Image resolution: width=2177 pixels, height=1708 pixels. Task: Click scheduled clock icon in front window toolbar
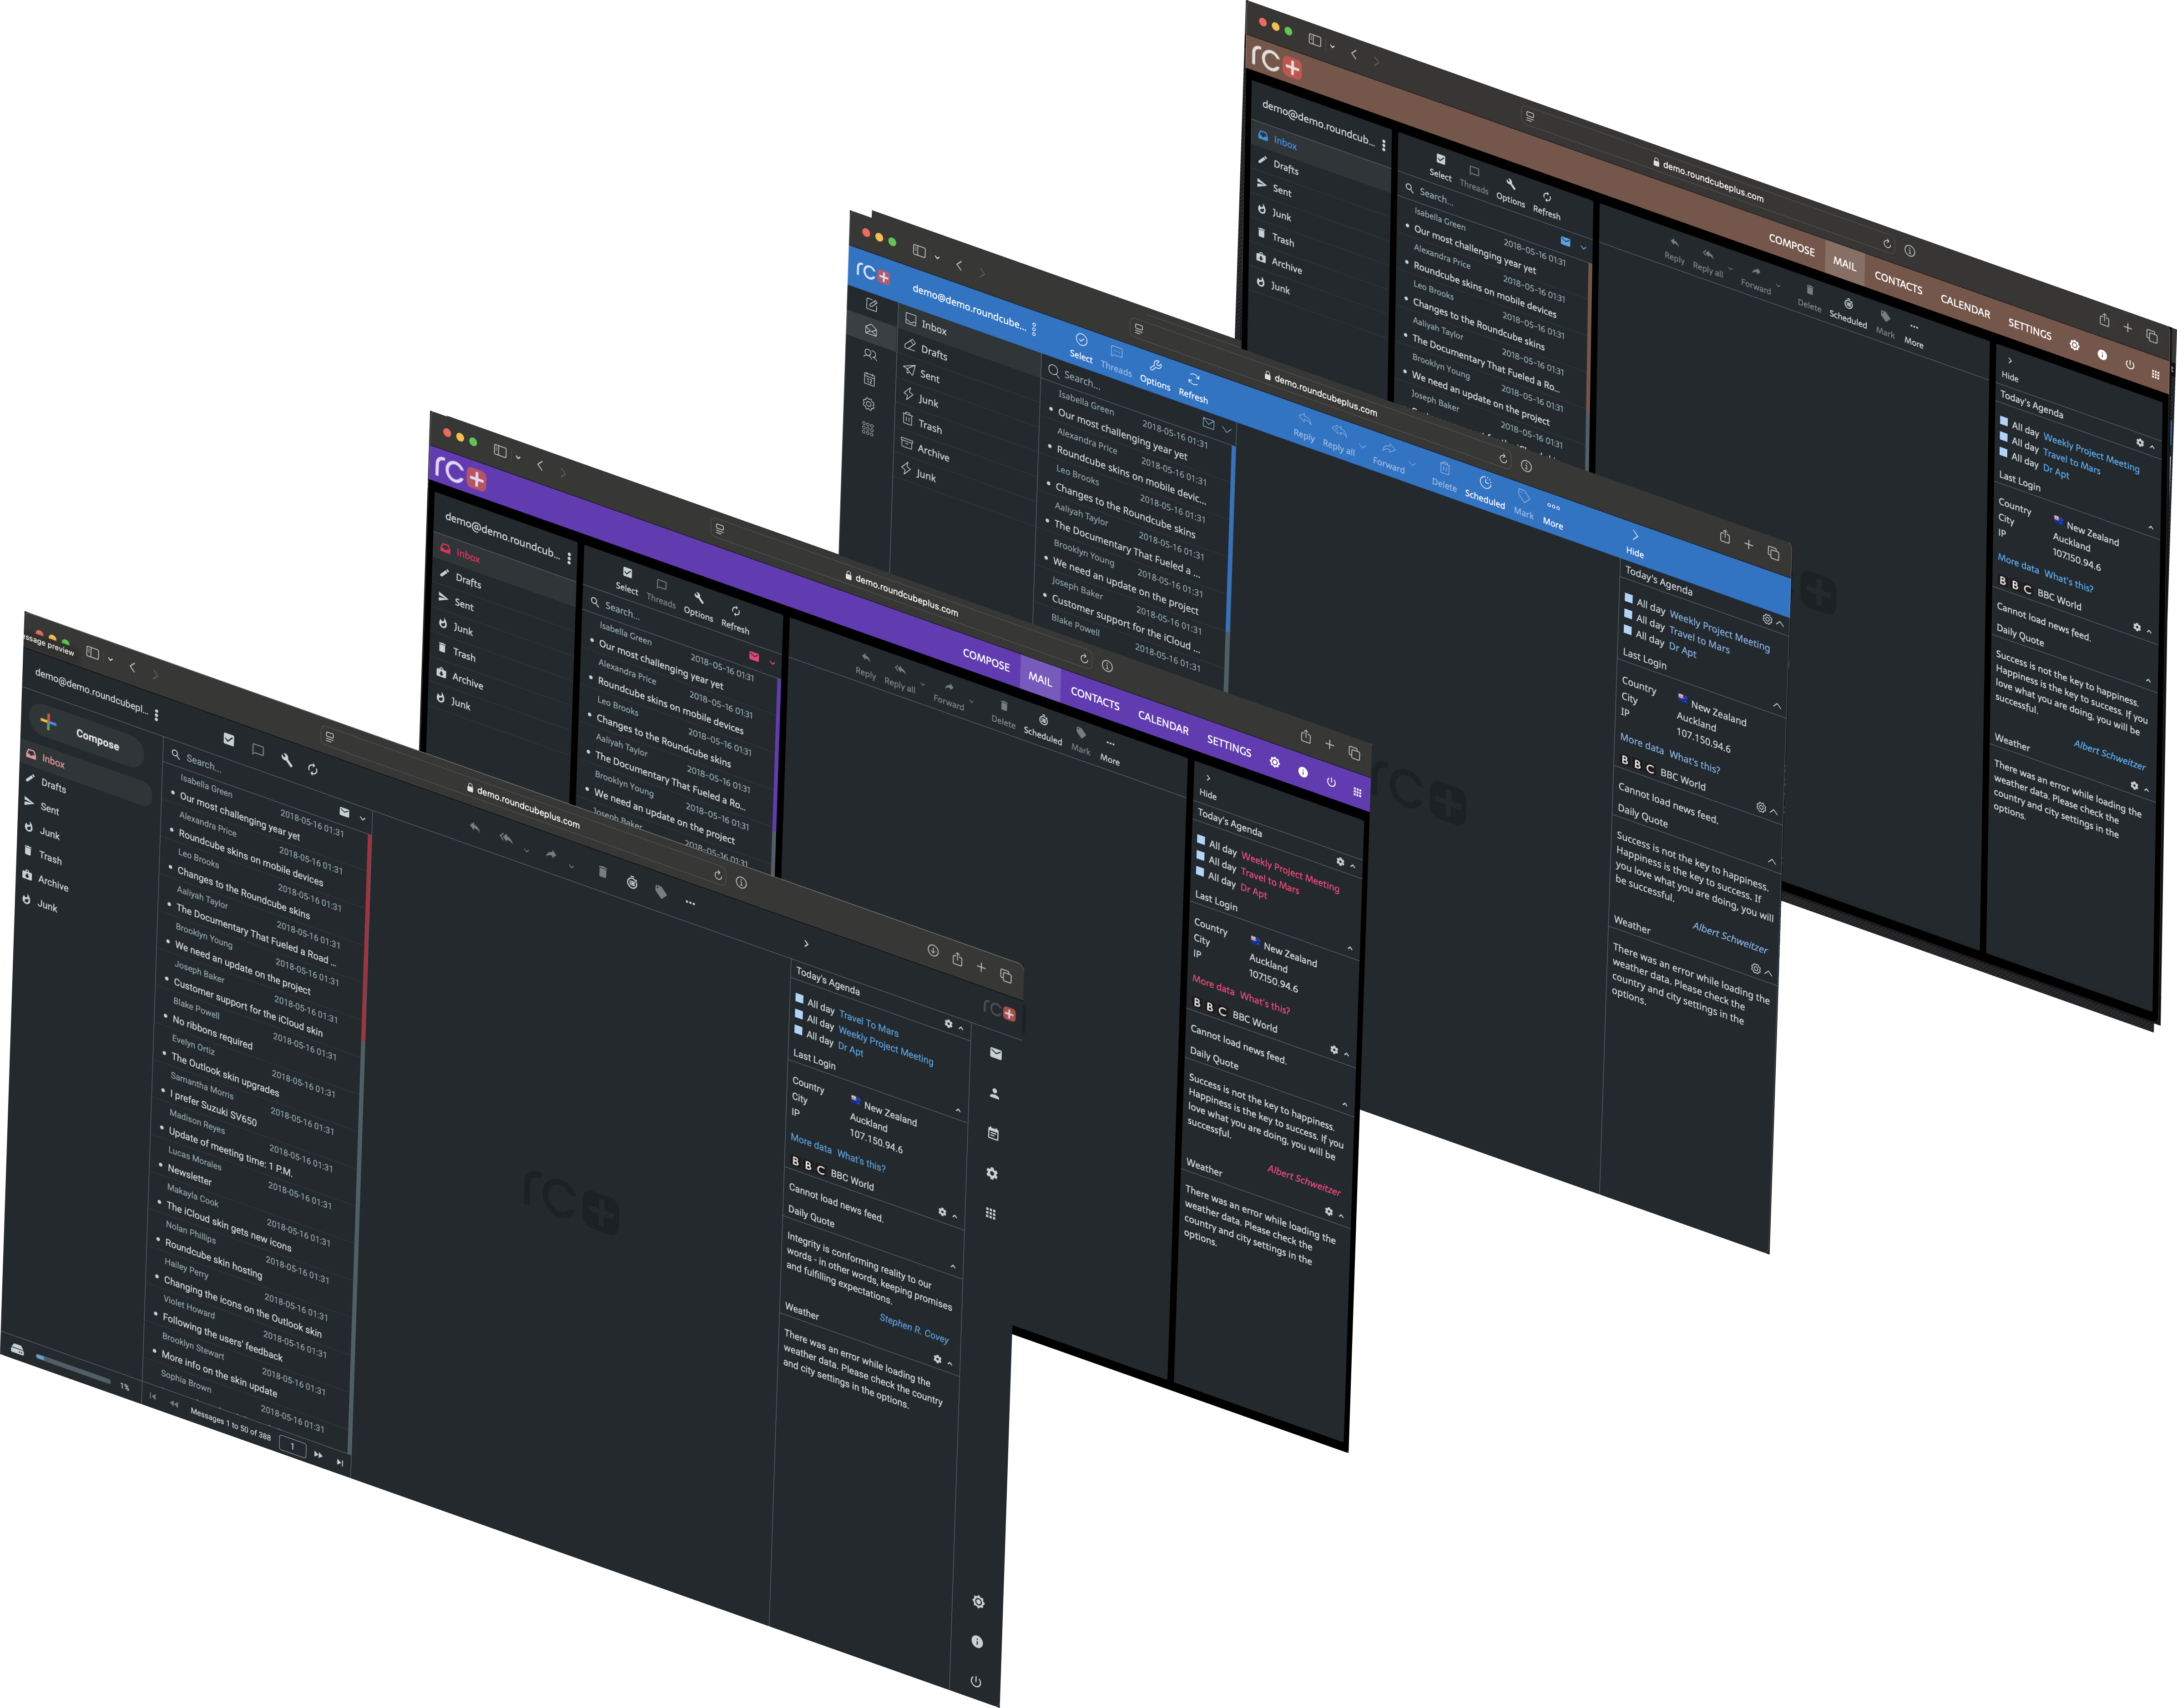[x=631, y=882]
